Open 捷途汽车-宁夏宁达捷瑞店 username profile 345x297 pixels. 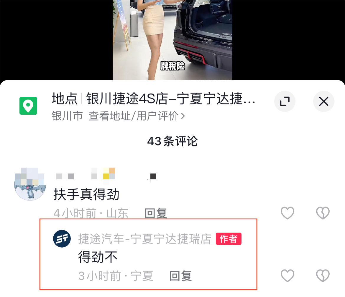click(x=145, y=239)
